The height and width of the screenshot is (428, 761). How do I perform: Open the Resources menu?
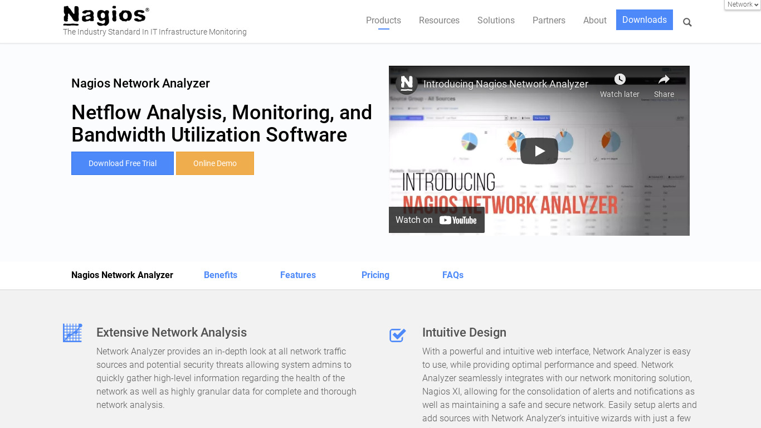pos(439,21)
